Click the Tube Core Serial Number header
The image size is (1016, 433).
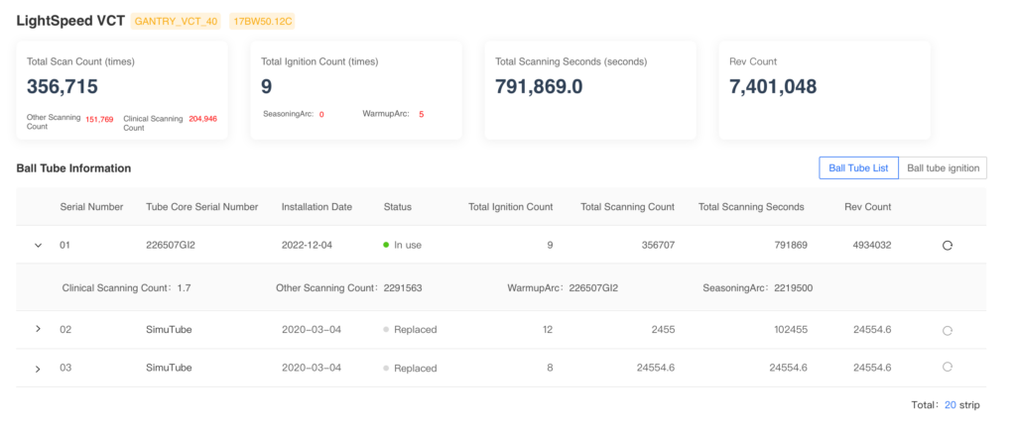click(x=202, y=207)
